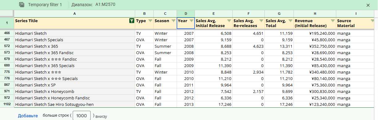The image size is (378, 120).
Task: Open Type column filter dropdown
Action: [150, 21]
